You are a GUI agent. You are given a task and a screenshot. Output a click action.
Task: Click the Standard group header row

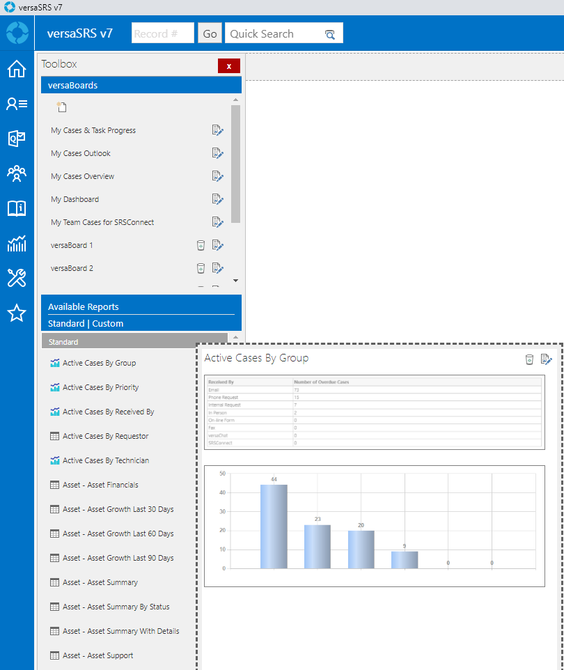click(134, 342)
